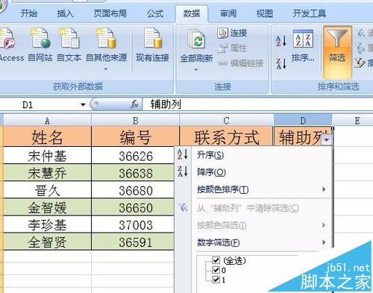The width and height of the screenshot is (373, 293).
Task: Uncheck the 1 value checkbox
Action: click(216, 280)
